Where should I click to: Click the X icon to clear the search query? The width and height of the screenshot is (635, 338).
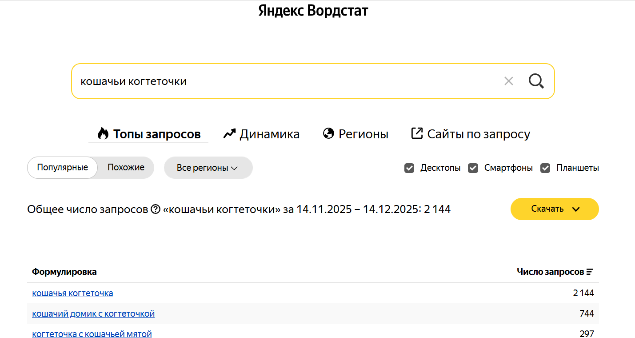coord(508,81)
